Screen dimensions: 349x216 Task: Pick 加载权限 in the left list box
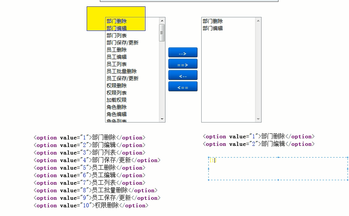tap(116, 100)
